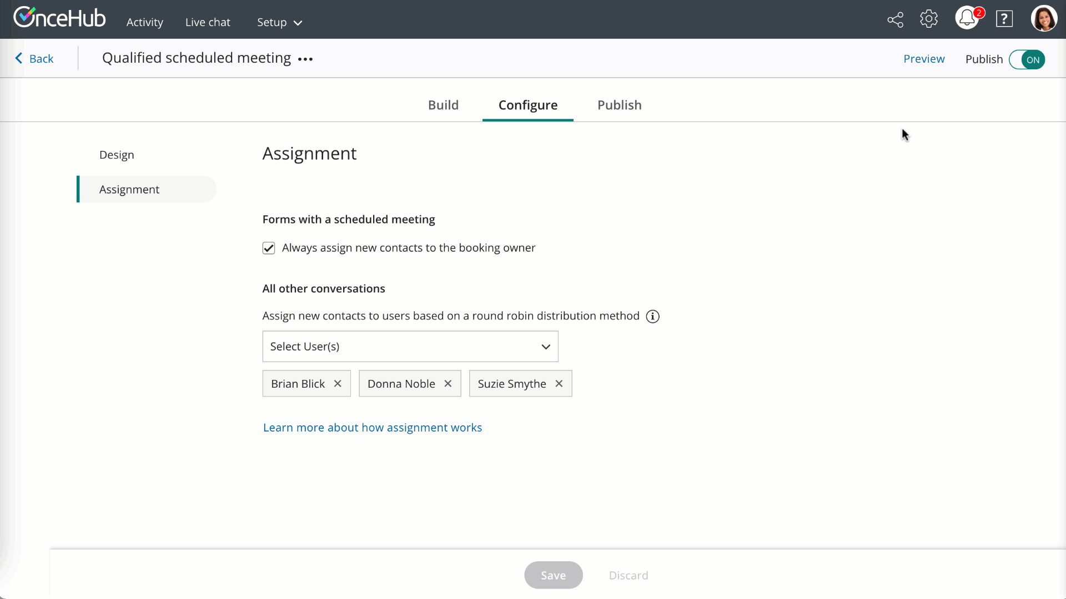Go Back to the previous page
1066x599 pixels.
[34, 59]
